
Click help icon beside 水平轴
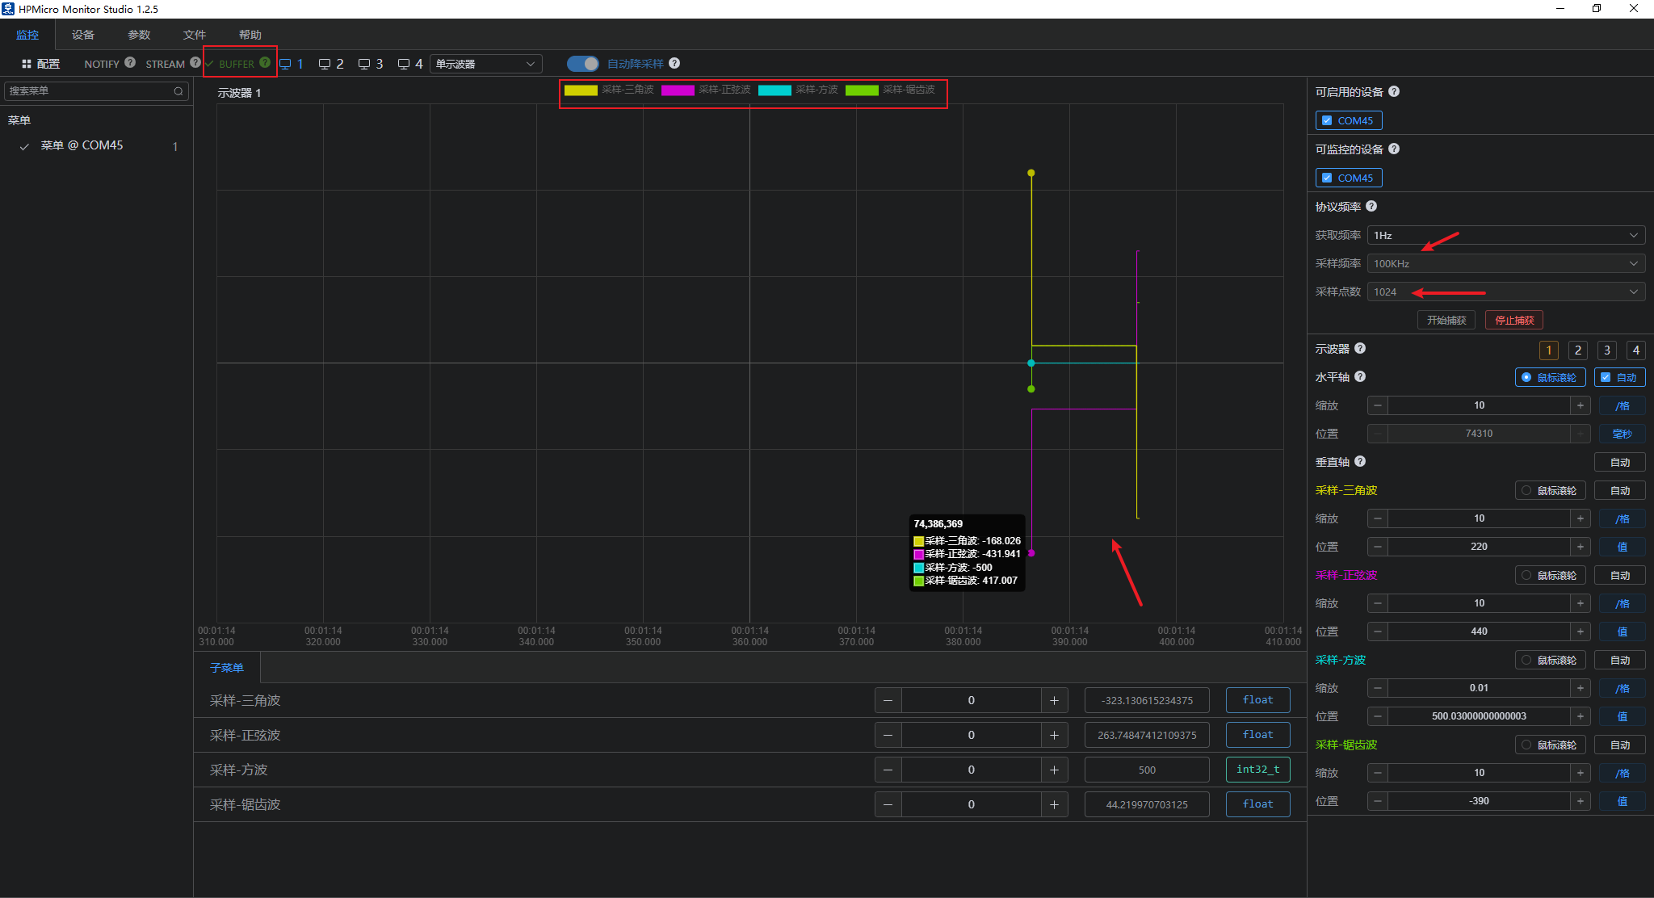coord(1360,376)
